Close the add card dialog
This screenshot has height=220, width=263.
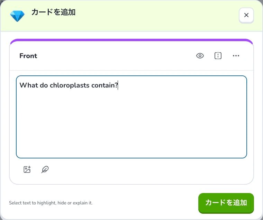pos(246,15)
